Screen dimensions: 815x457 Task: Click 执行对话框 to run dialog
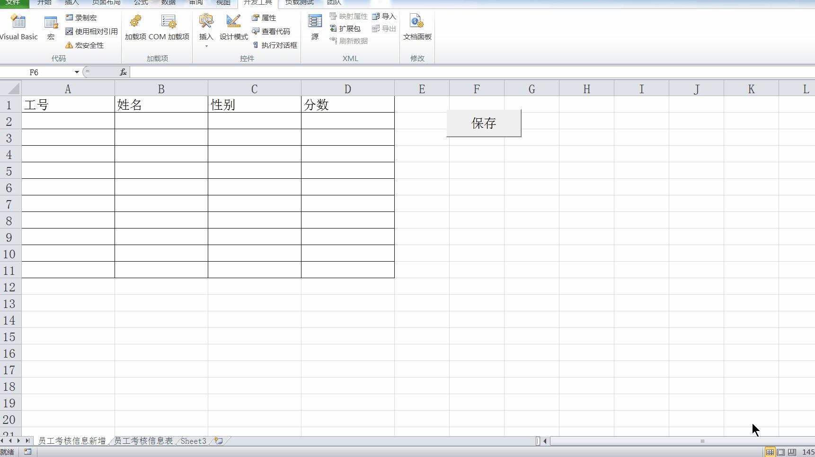tap(275, 45)
